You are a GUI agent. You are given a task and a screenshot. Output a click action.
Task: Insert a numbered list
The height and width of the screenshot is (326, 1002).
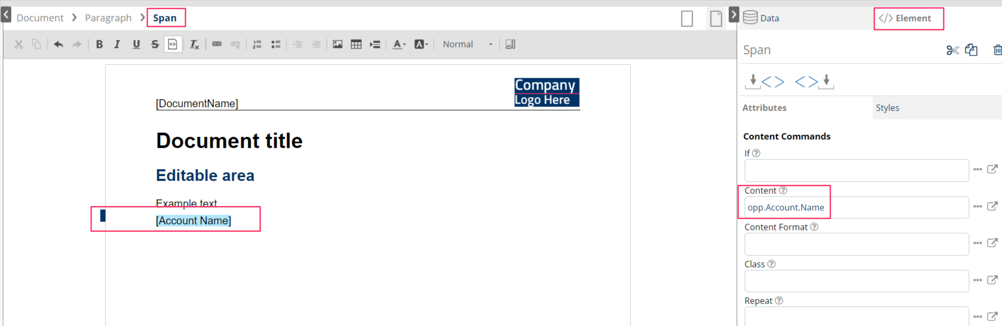pyautogui.click(x=257, y=45)
